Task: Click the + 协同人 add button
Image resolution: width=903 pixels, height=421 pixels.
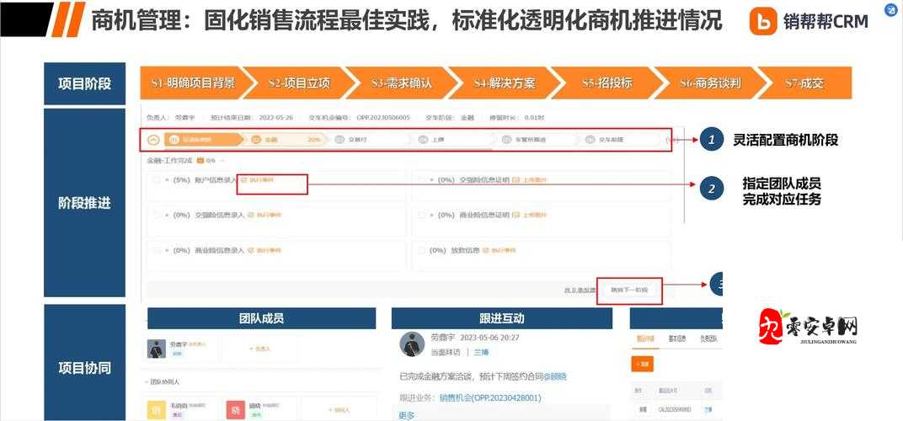Action: [x=339, y=409]
